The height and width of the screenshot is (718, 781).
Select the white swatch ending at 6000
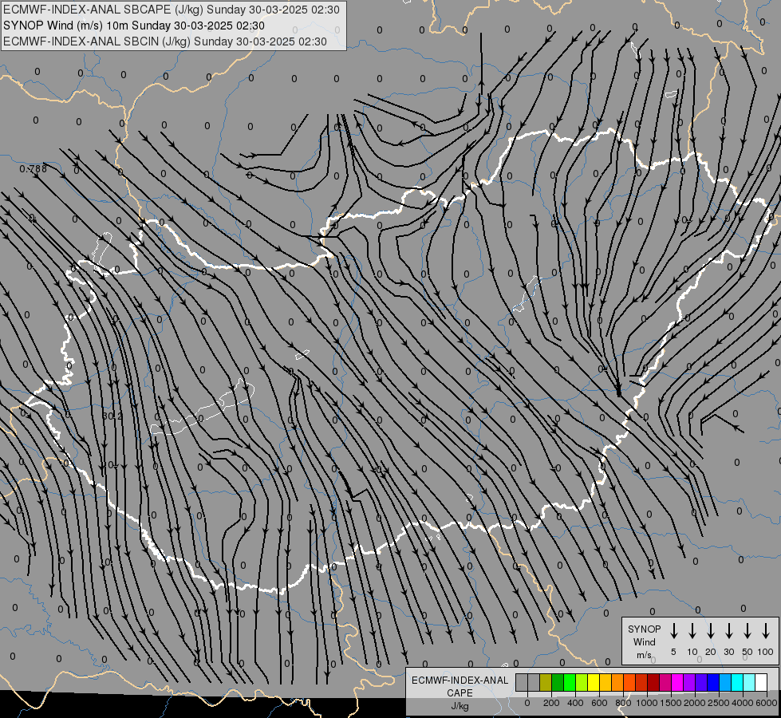(x=760, y=682)
